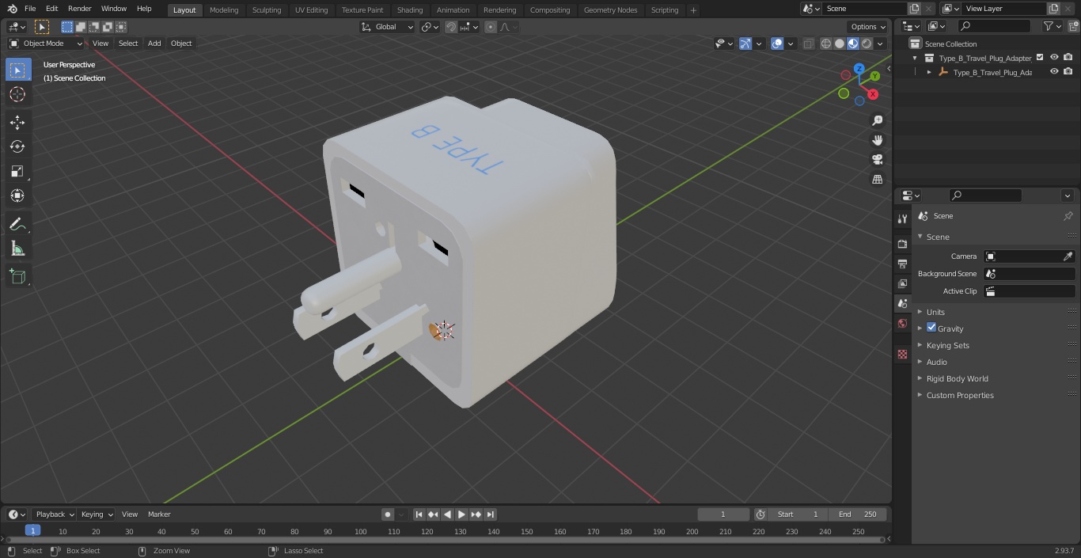The height and width of the screenshot is (558, 1081).
Task: Select the Select Box tool
Action: pyautogui.click(x=17, y=70)
